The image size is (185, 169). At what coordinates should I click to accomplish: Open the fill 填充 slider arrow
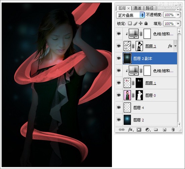[178, 23]
